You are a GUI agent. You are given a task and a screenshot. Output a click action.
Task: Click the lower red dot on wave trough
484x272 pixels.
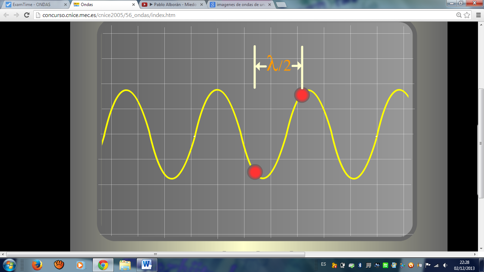point(255,172)
